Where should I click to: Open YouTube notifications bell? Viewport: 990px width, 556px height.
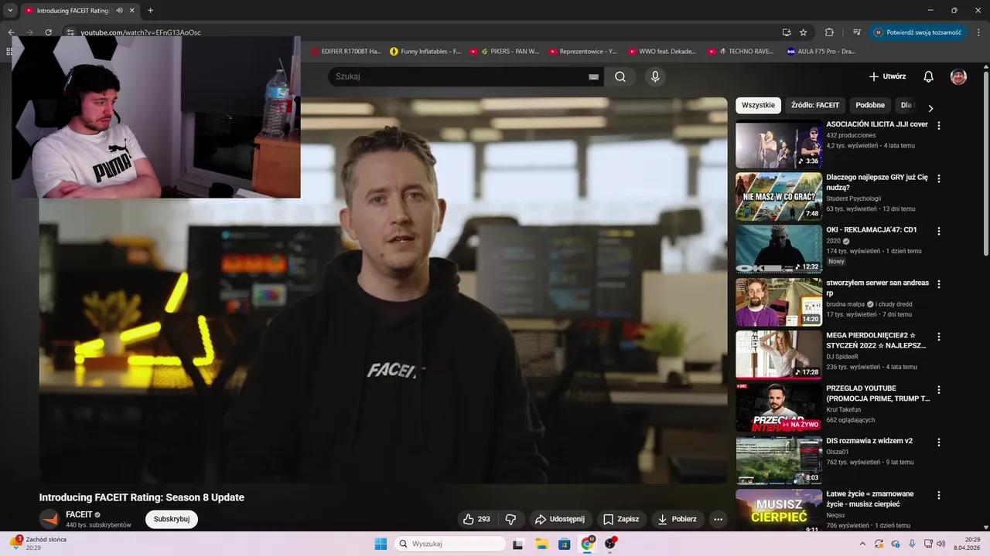pos(928,76)
